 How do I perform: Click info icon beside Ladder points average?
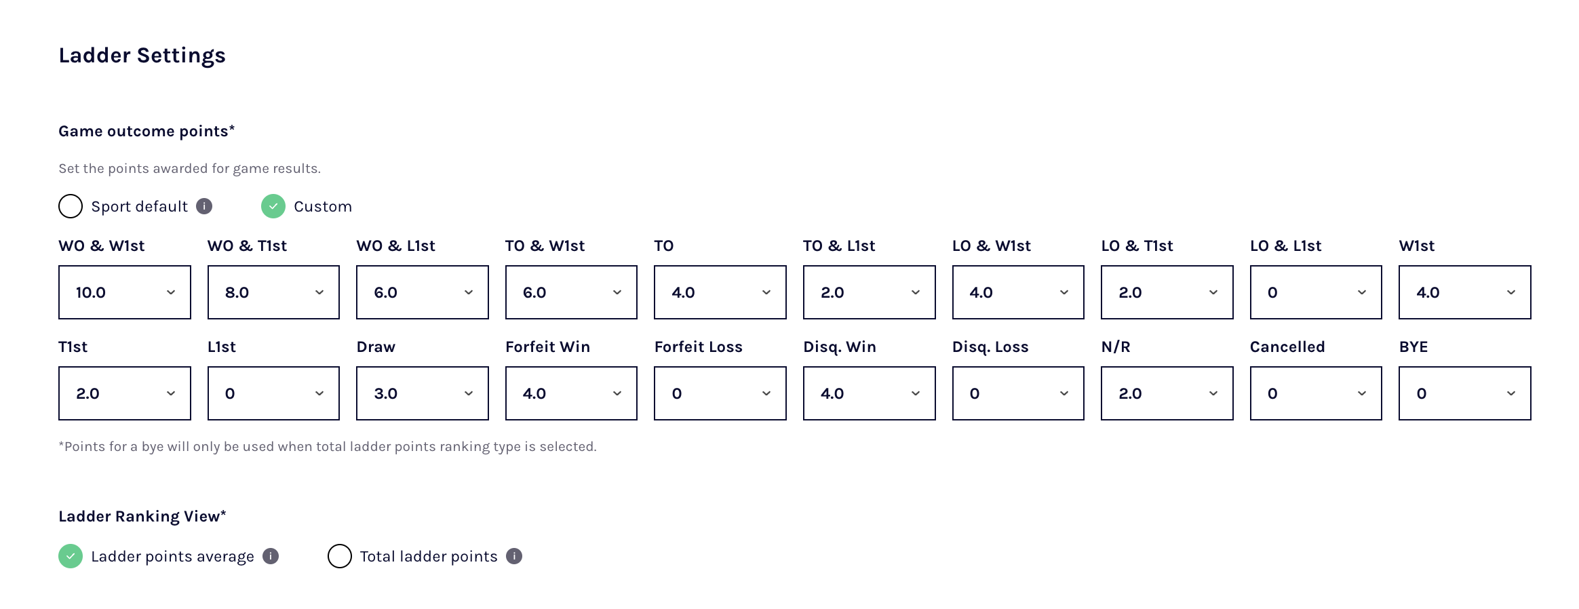point(271,556)
